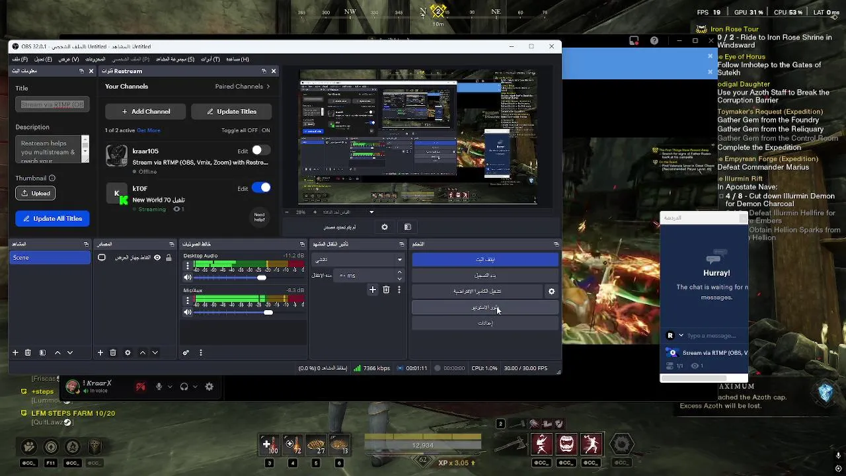
Task: Open scene filters icon in scenes panel
Action: click(42, 352)
